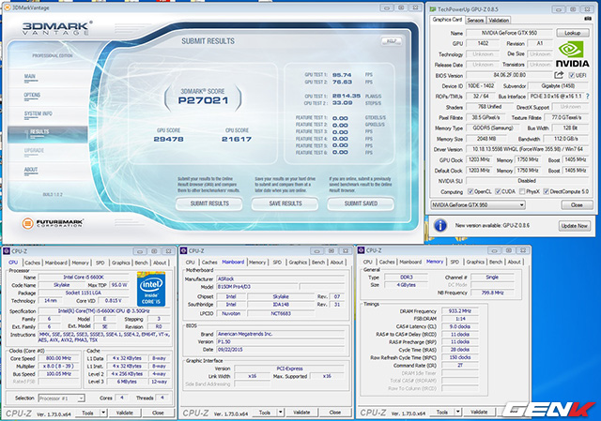The image size is (601, 421).
Task: Click the Submit Results button
Action: tap(208, 203)
